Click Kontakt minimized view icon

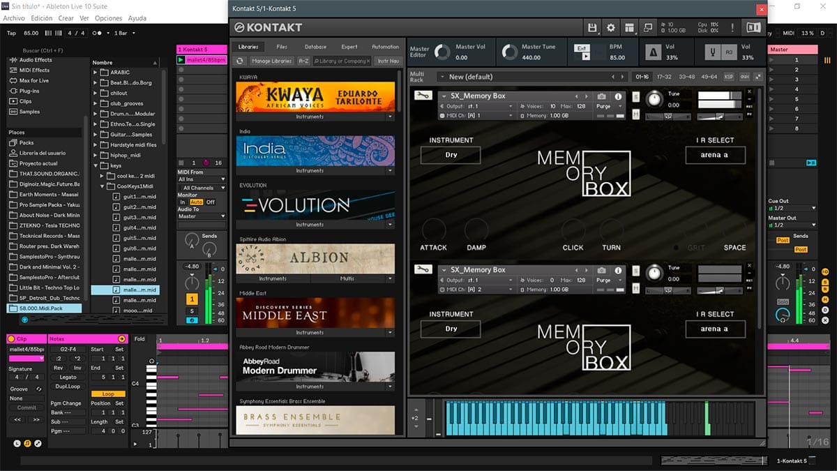pyautogui.click(x=648, y=27)
